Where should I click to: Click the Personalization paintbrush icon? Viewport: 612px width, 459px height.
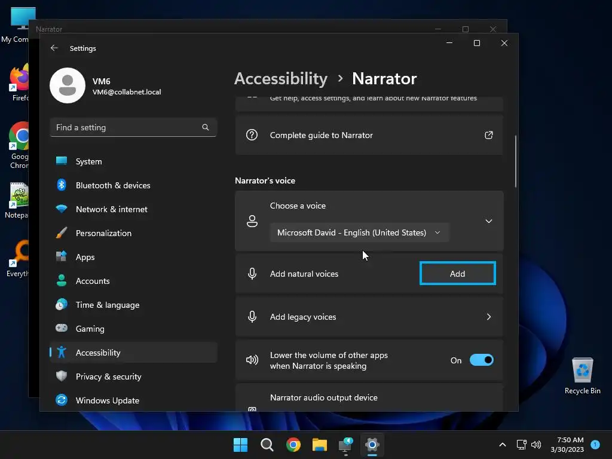62,233
